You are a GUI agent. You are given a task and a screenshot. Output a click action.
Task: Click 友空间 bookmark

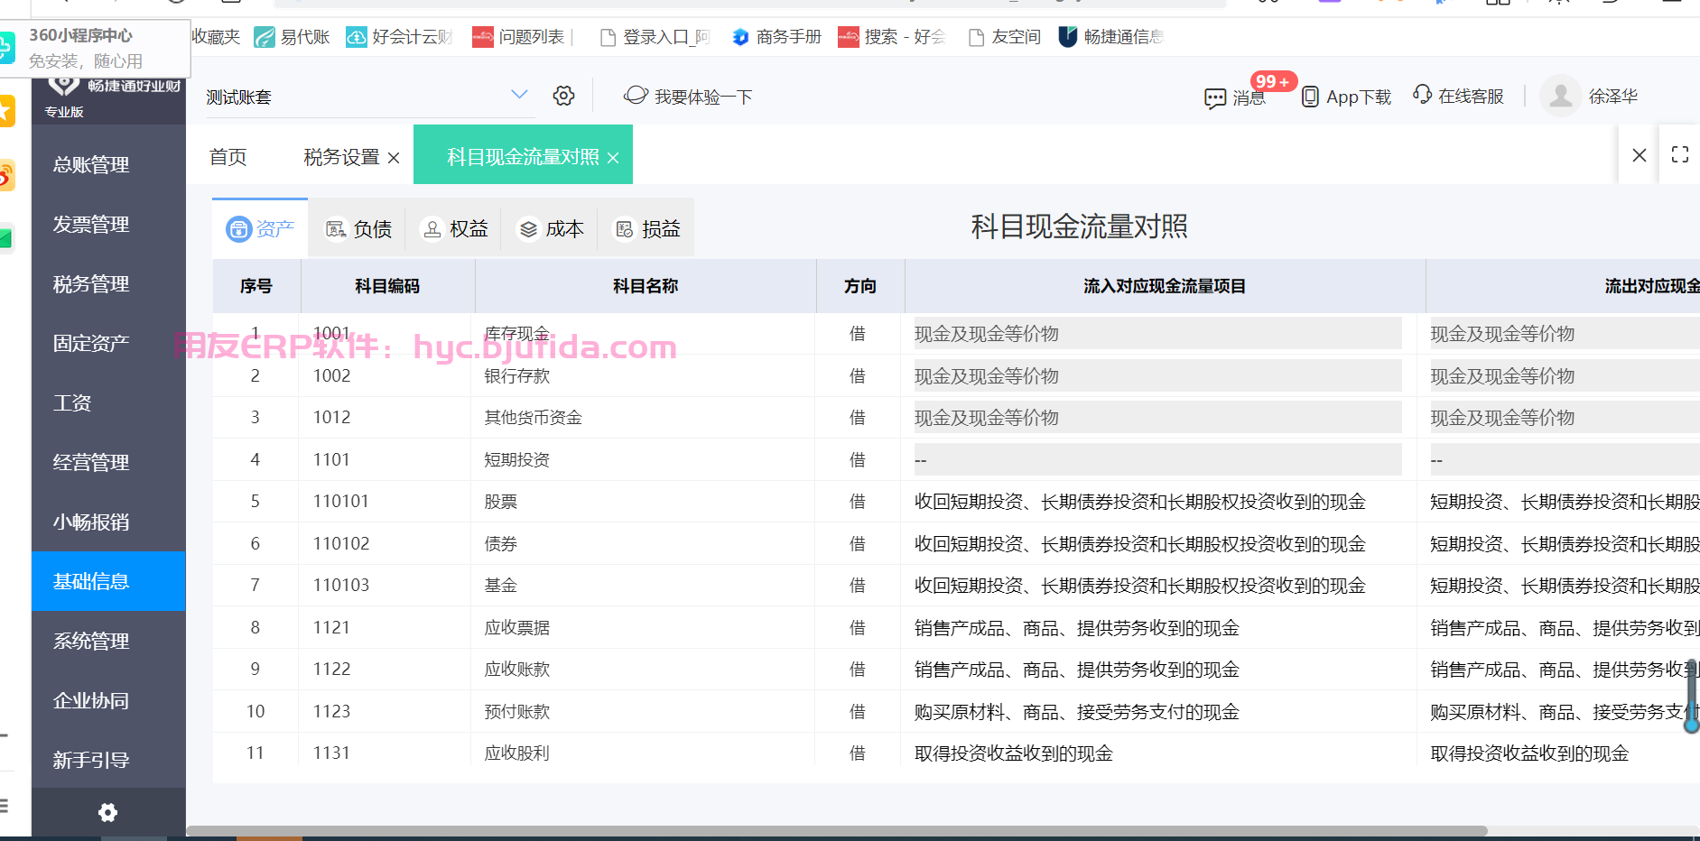1004,37
